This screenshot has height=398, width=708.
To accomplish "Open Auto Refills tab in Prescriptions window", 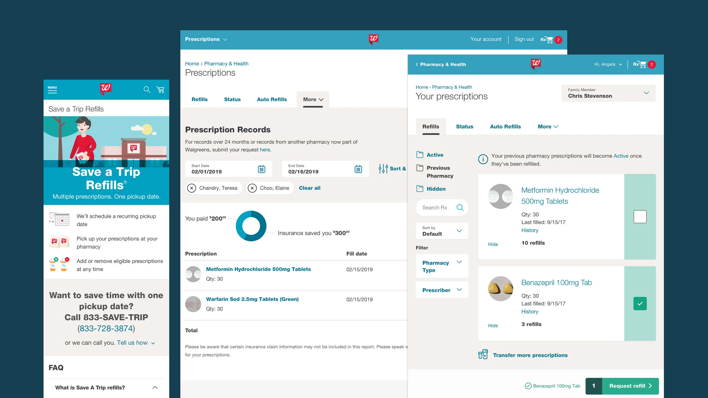I will click(x=272, y=99).
